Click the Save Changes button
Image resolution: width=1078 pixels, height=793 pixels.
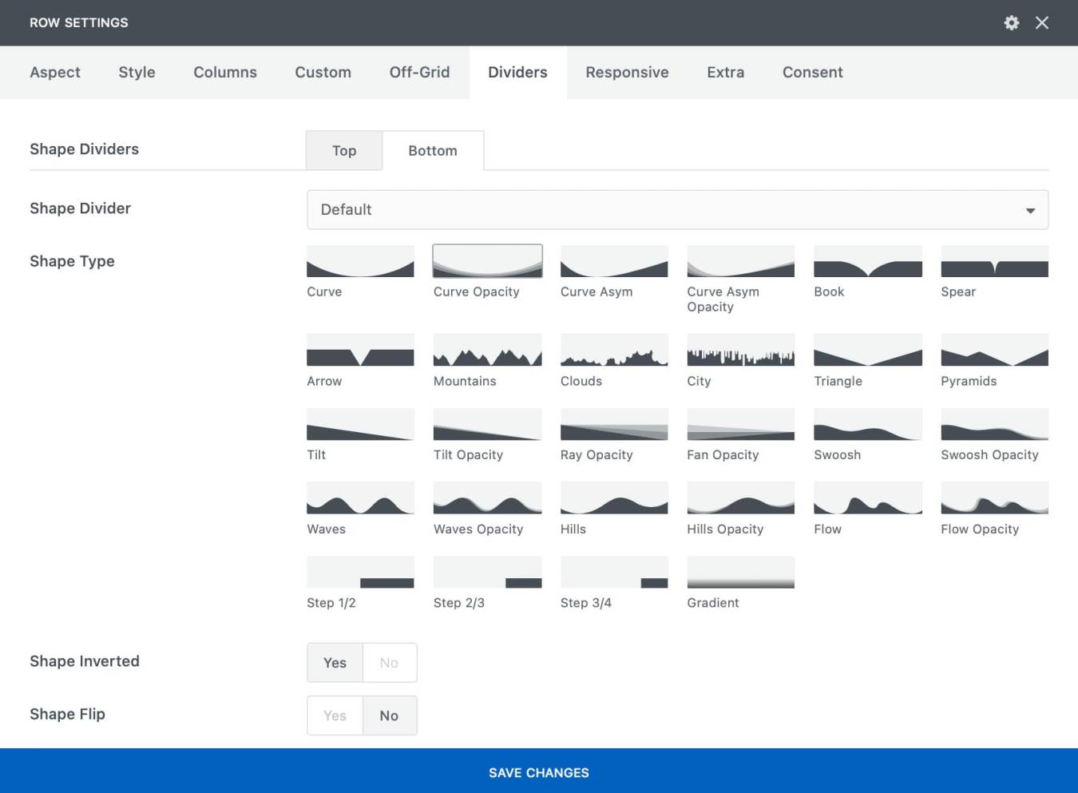(539, 772)
